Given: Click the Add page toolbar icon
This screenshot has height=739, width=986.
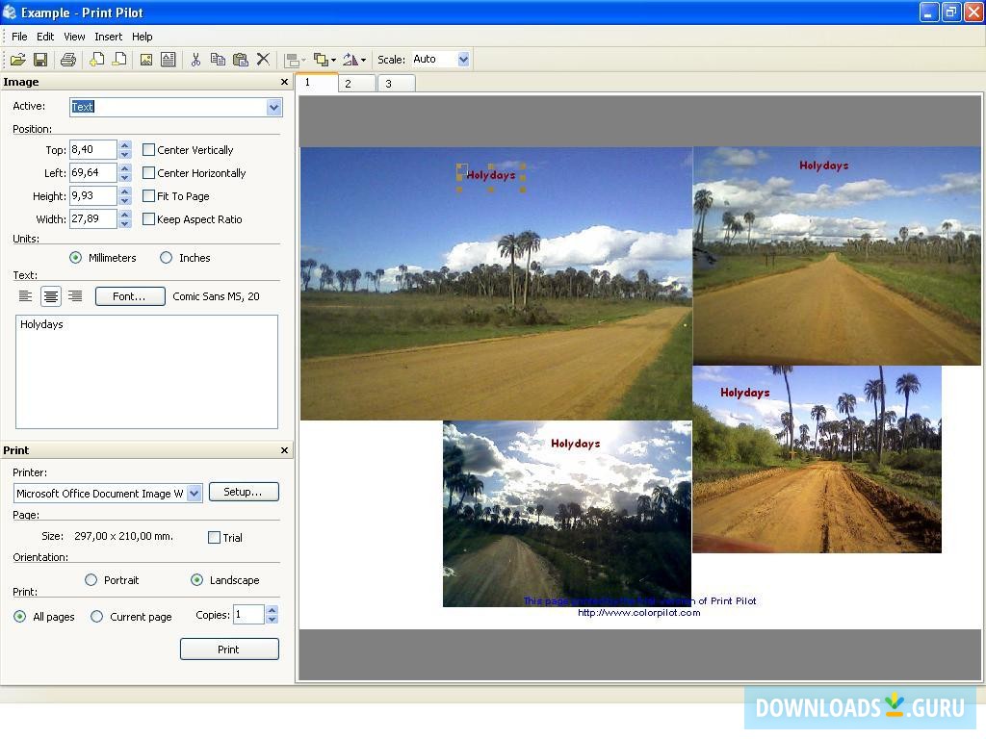Looking at the screenshot, I should (x=96, y=60).
